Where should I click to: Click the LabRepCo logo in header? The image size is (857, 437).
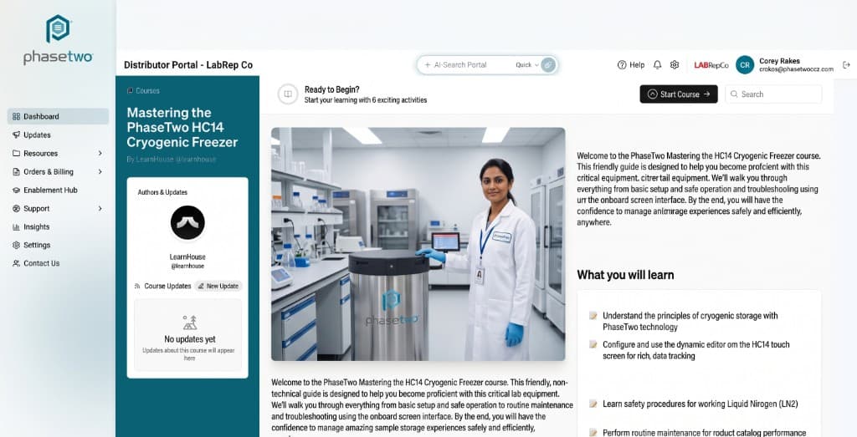tap(711, 65)
